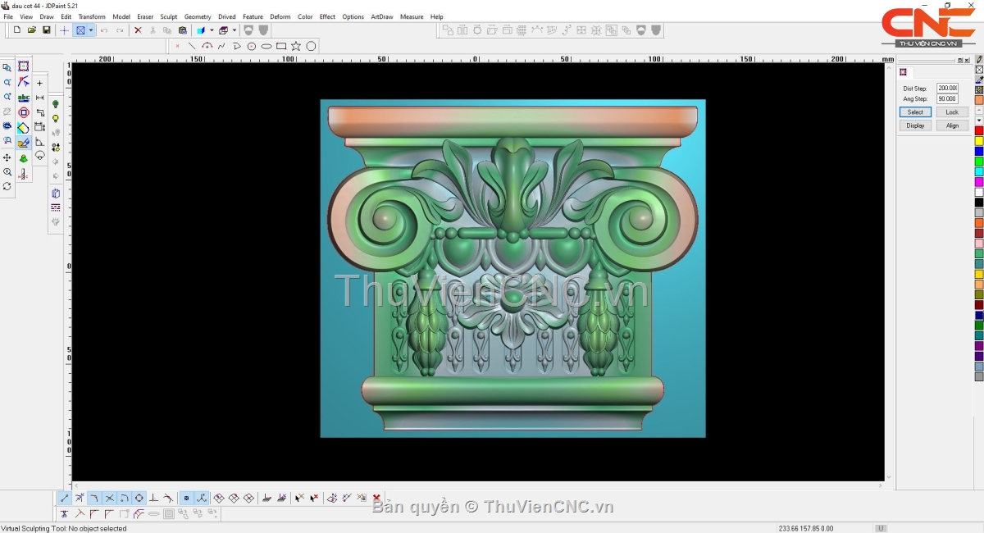Click the Save file icon
This screenshot has height=533, width=984.
(x=47, y=30)
